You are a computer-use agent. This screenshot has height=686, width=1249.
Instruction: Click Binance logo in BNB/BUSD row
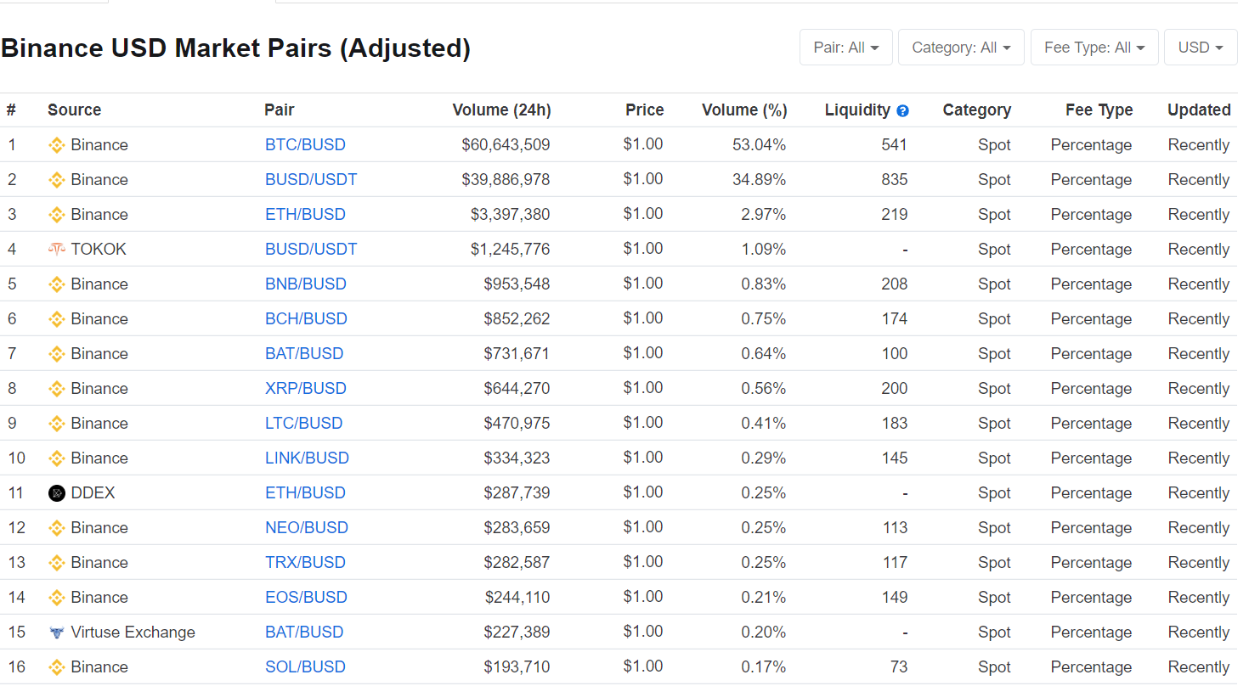click(57, 284)
